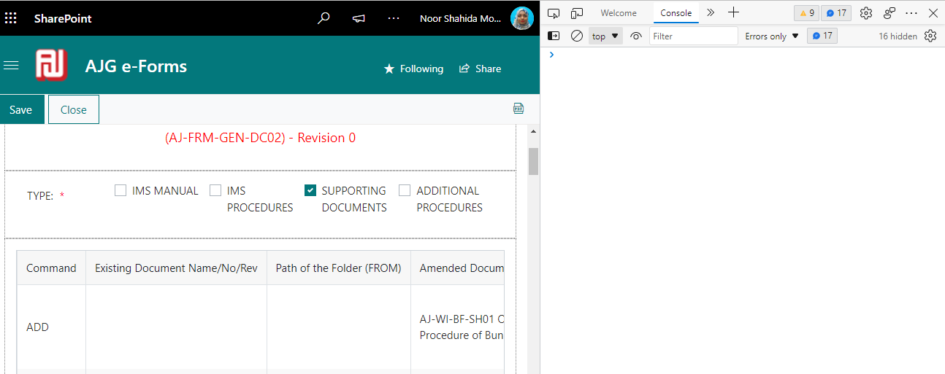Open the SharePoint app launcher grid
This screenshot has width=945, height=374.
11,17
